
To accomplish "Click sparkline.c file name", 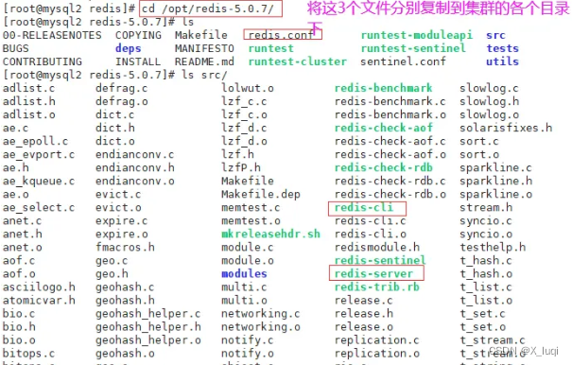I will point(495,167).
